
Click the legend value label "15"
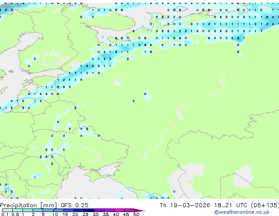(65, 214)
